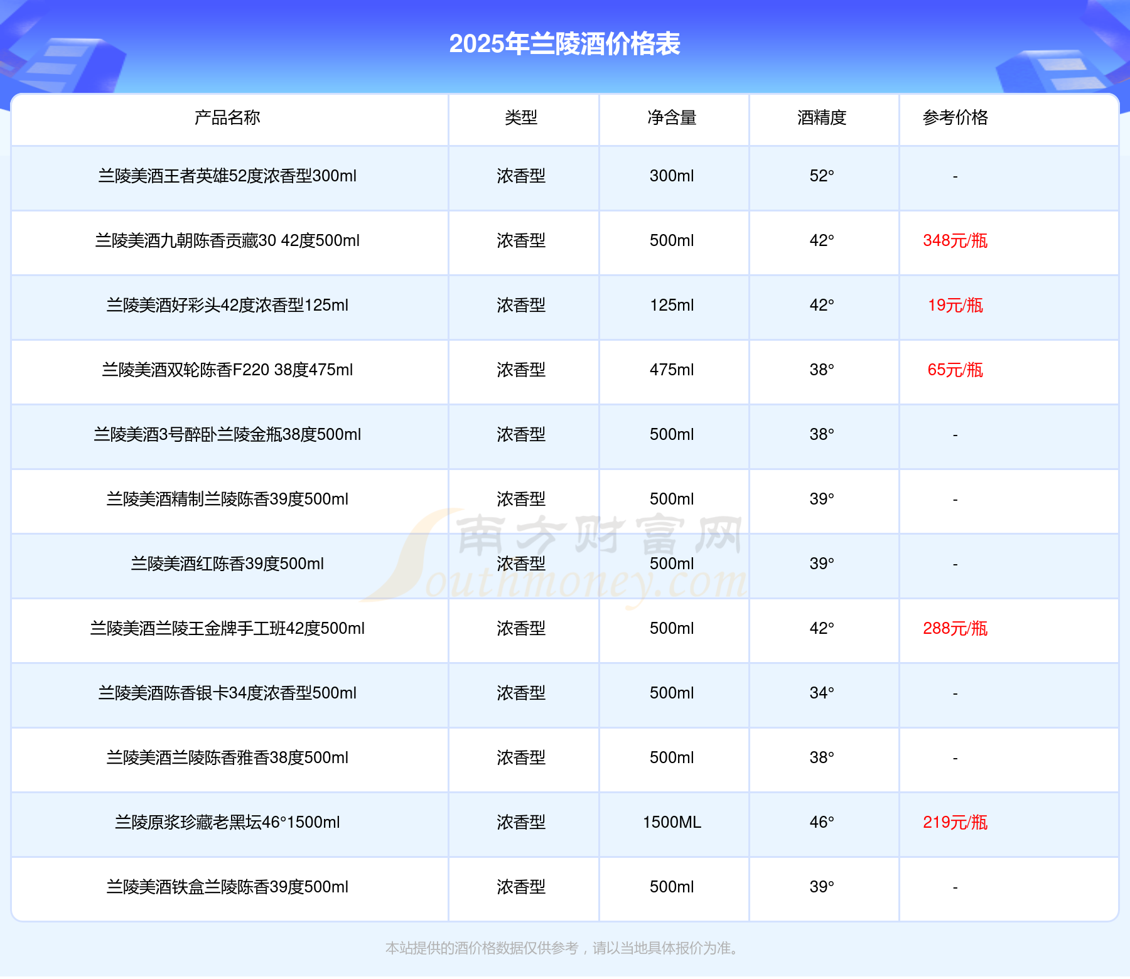Select 兰陵美酒九朝陈香贡藏30 42度500ml product name

(x=227, y=240)
